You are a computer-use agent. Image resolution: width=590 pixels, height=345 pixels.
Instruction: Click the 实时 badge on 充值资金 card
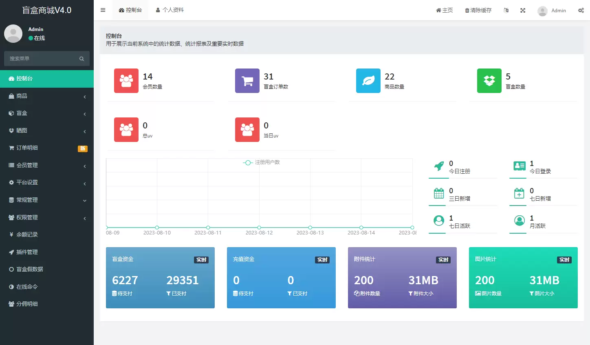[x=322, y=260]
